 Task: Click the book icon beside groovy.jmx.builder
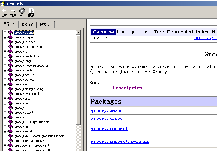pos(11,56)
